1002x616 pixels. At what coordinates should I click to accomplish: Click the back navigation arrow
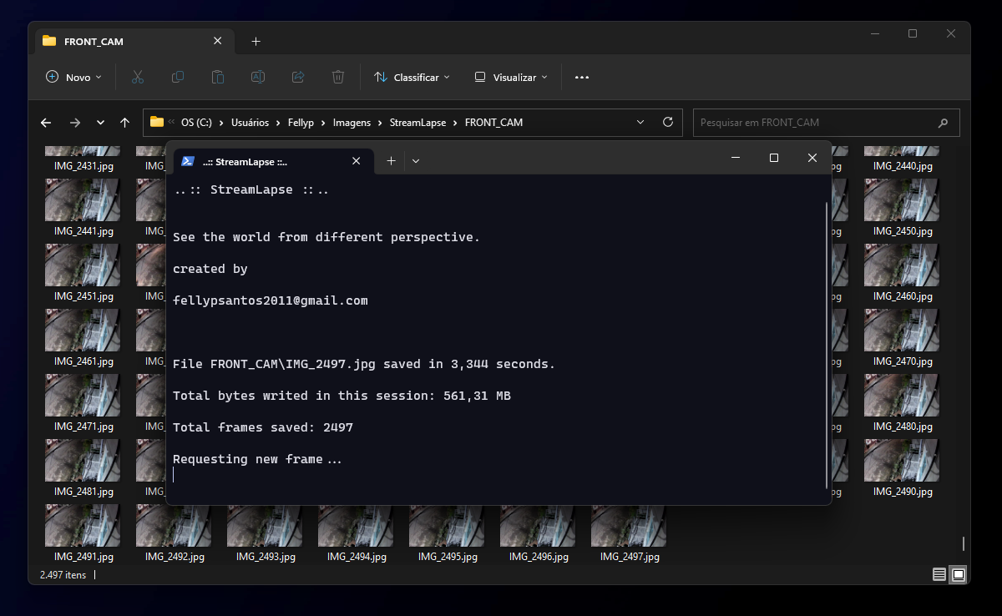[45, 122]
